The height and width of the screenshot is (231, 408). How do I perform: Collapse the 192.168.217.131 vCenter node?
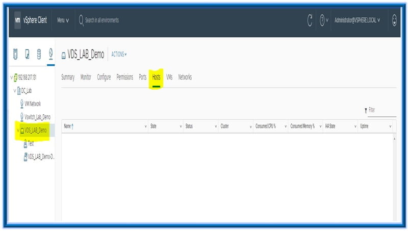[11, 78]
